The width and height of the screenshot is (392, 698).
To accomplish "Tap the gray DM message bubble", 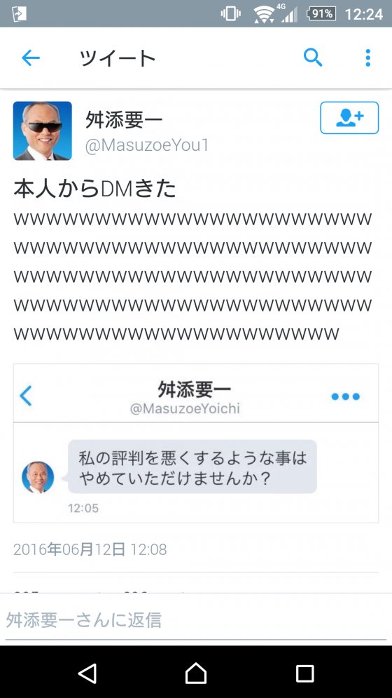I will [192, 467].
